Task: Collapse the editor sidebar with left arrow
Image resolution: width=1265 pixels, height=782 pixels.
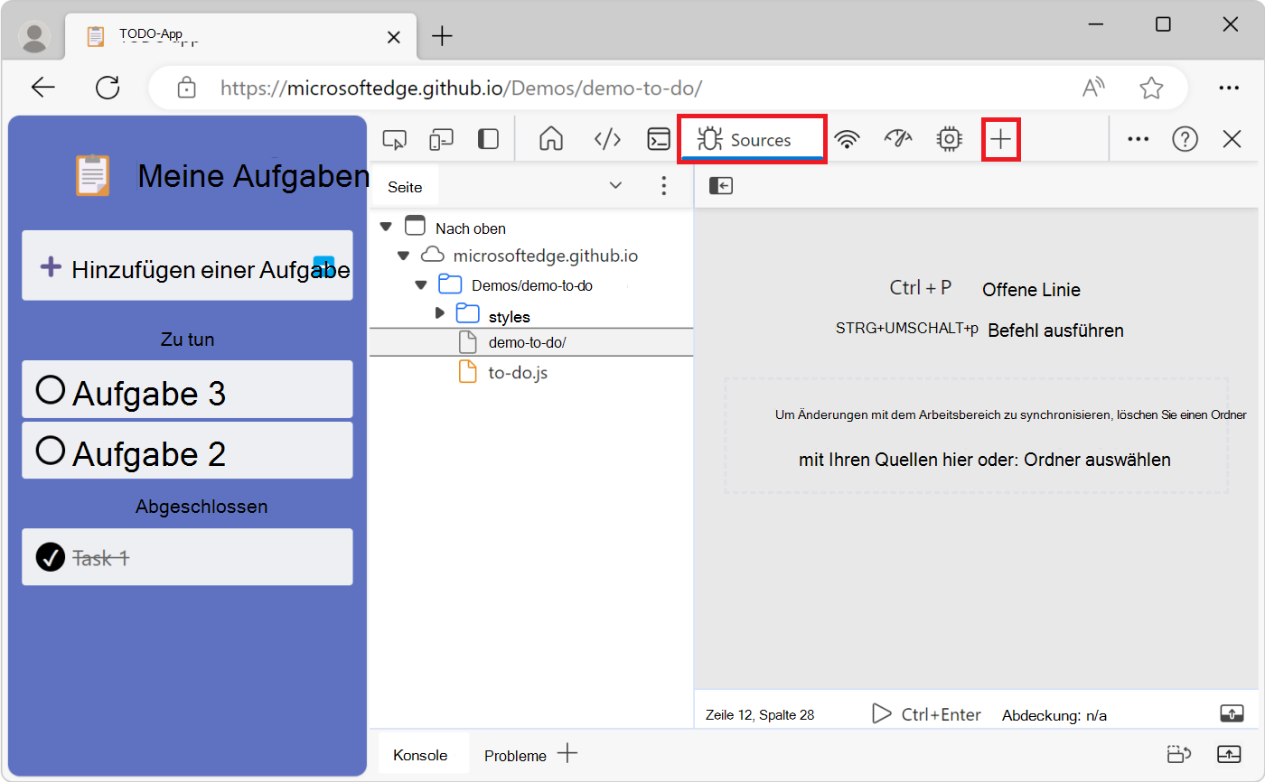Action: coord(720,185)
